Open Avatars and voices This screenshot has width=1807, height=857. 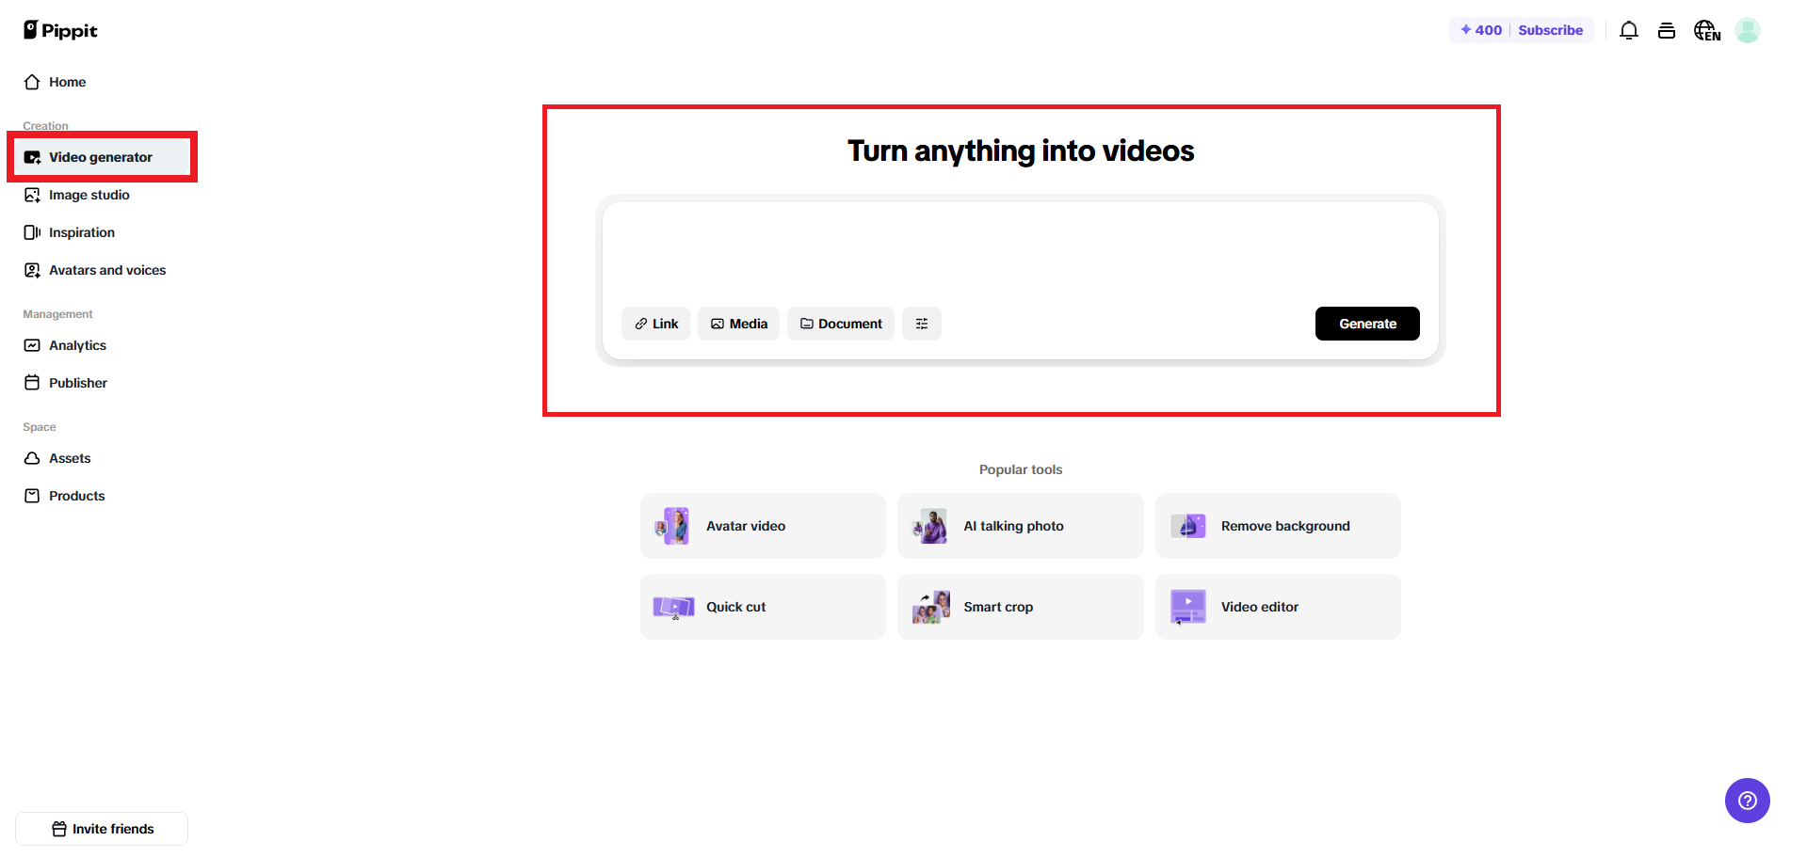click(x=102, y=270)
